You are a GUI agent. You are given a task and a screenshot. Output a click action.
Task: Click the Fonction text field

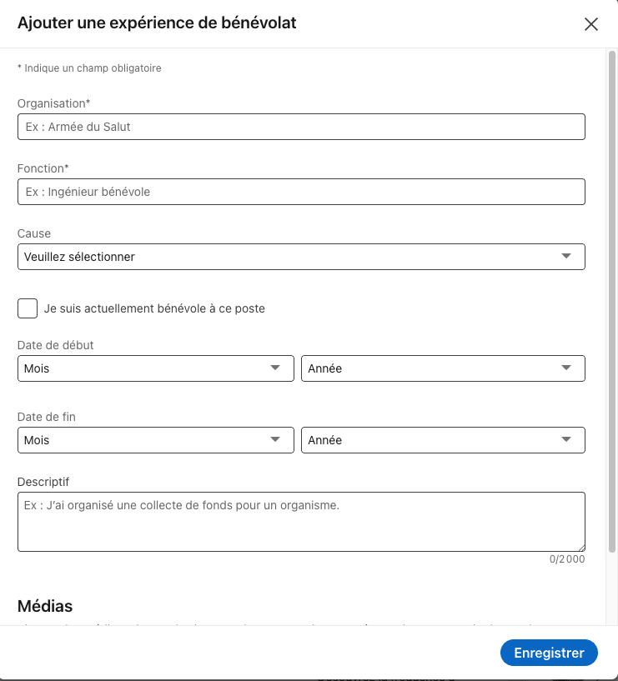click(x=300, y=191)
